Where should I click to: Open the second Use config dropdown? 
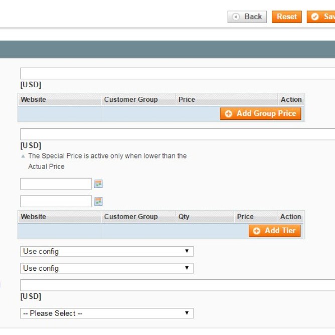coord(106,268)
